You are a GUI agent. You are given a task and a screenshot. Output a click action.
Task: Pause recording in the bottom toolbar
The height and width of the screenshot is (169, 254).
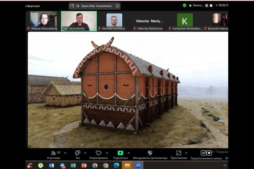point(203,153)
